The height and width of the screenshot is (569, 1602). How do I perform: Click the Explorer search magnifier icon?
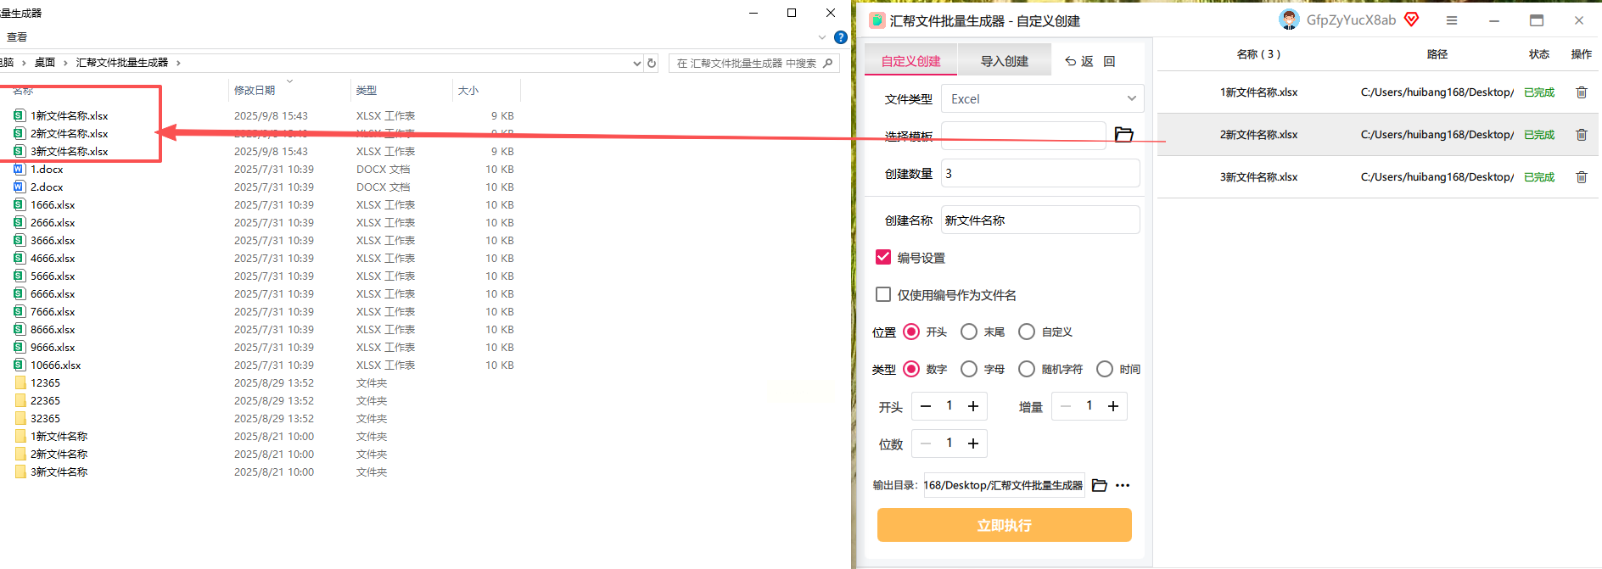[828, 63]
